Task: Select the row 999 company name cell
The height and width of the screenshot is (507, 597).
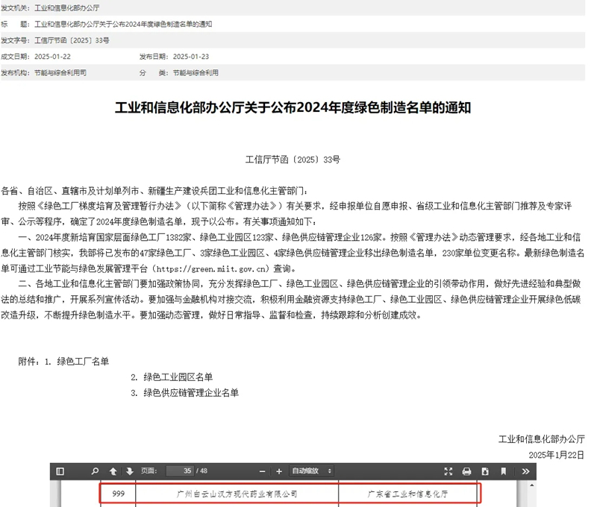Action: click(237, 494)
